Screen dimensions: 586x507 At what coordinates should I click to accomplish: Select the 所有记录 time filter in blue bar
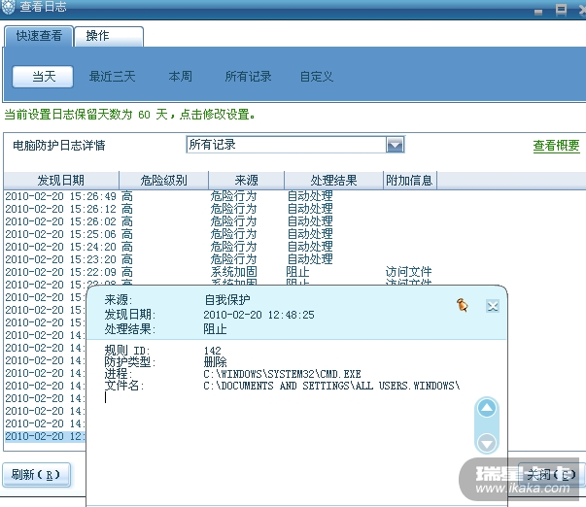click(x=248, y=77)
